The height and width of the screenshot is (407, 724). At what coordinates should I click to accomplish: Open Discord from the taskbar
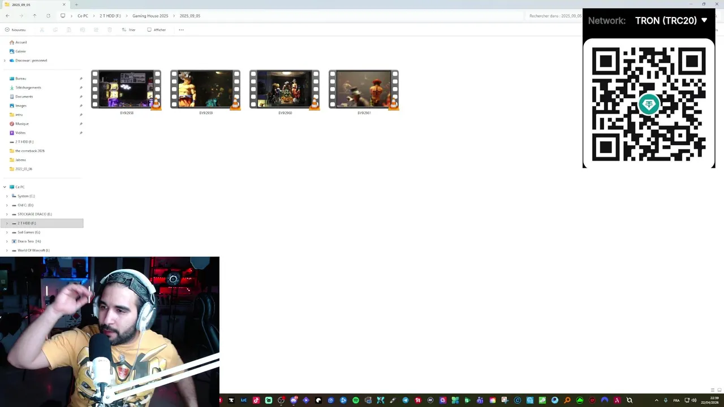[294, 400]
